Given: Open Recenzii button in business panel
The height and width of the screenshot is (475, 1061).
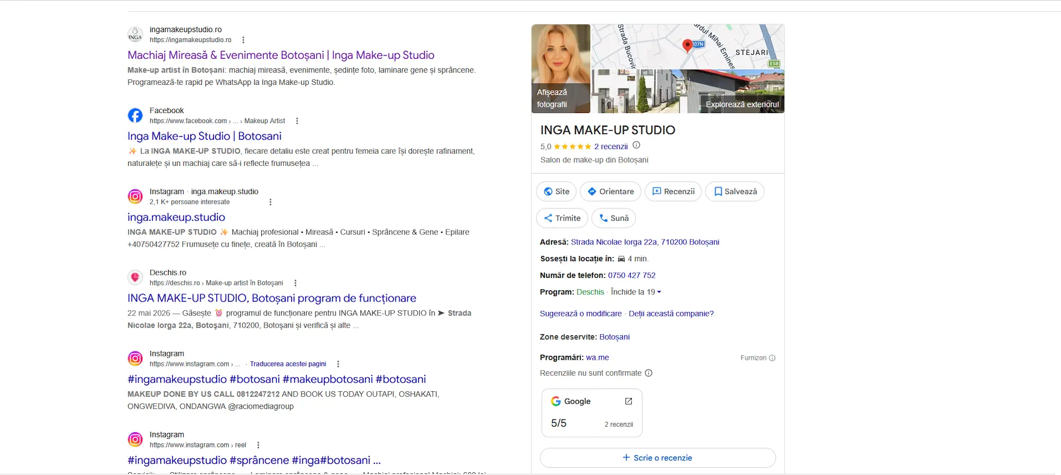Looking at the screenshot, I should click(x=674, y=191).
